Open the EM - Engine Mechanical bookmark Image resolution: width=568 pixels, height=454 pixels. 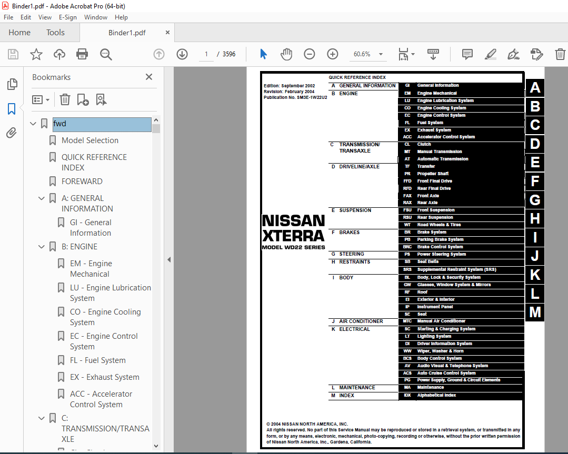(91, 269)
